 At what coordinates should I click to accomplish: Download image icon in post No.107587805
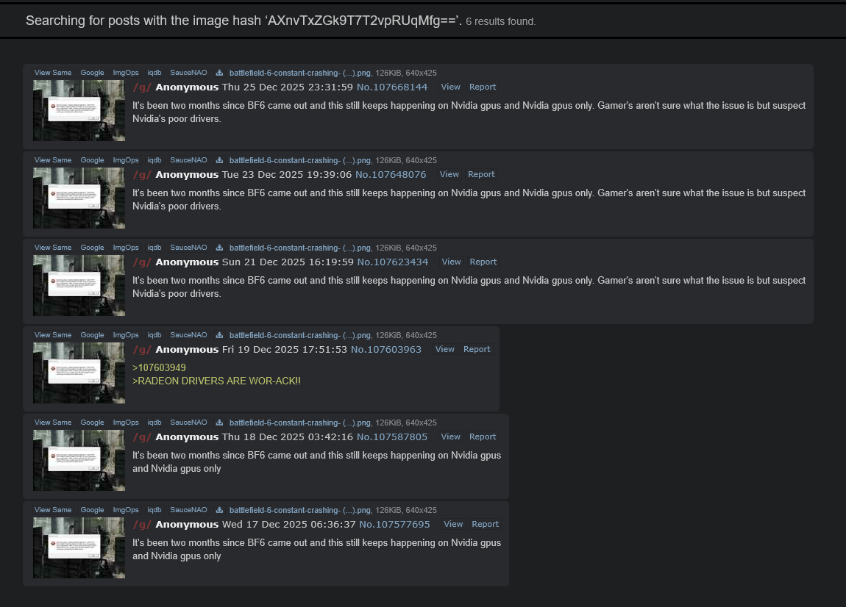click(220, 423)
